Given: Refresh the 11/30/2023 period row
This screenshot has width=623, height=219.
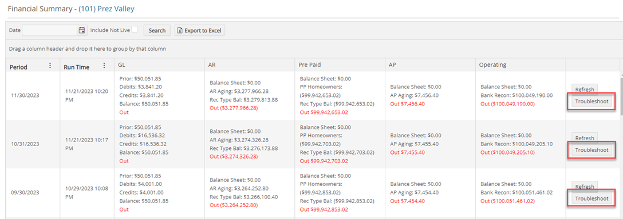Looking at the screenshot, I should click(585, 90).
